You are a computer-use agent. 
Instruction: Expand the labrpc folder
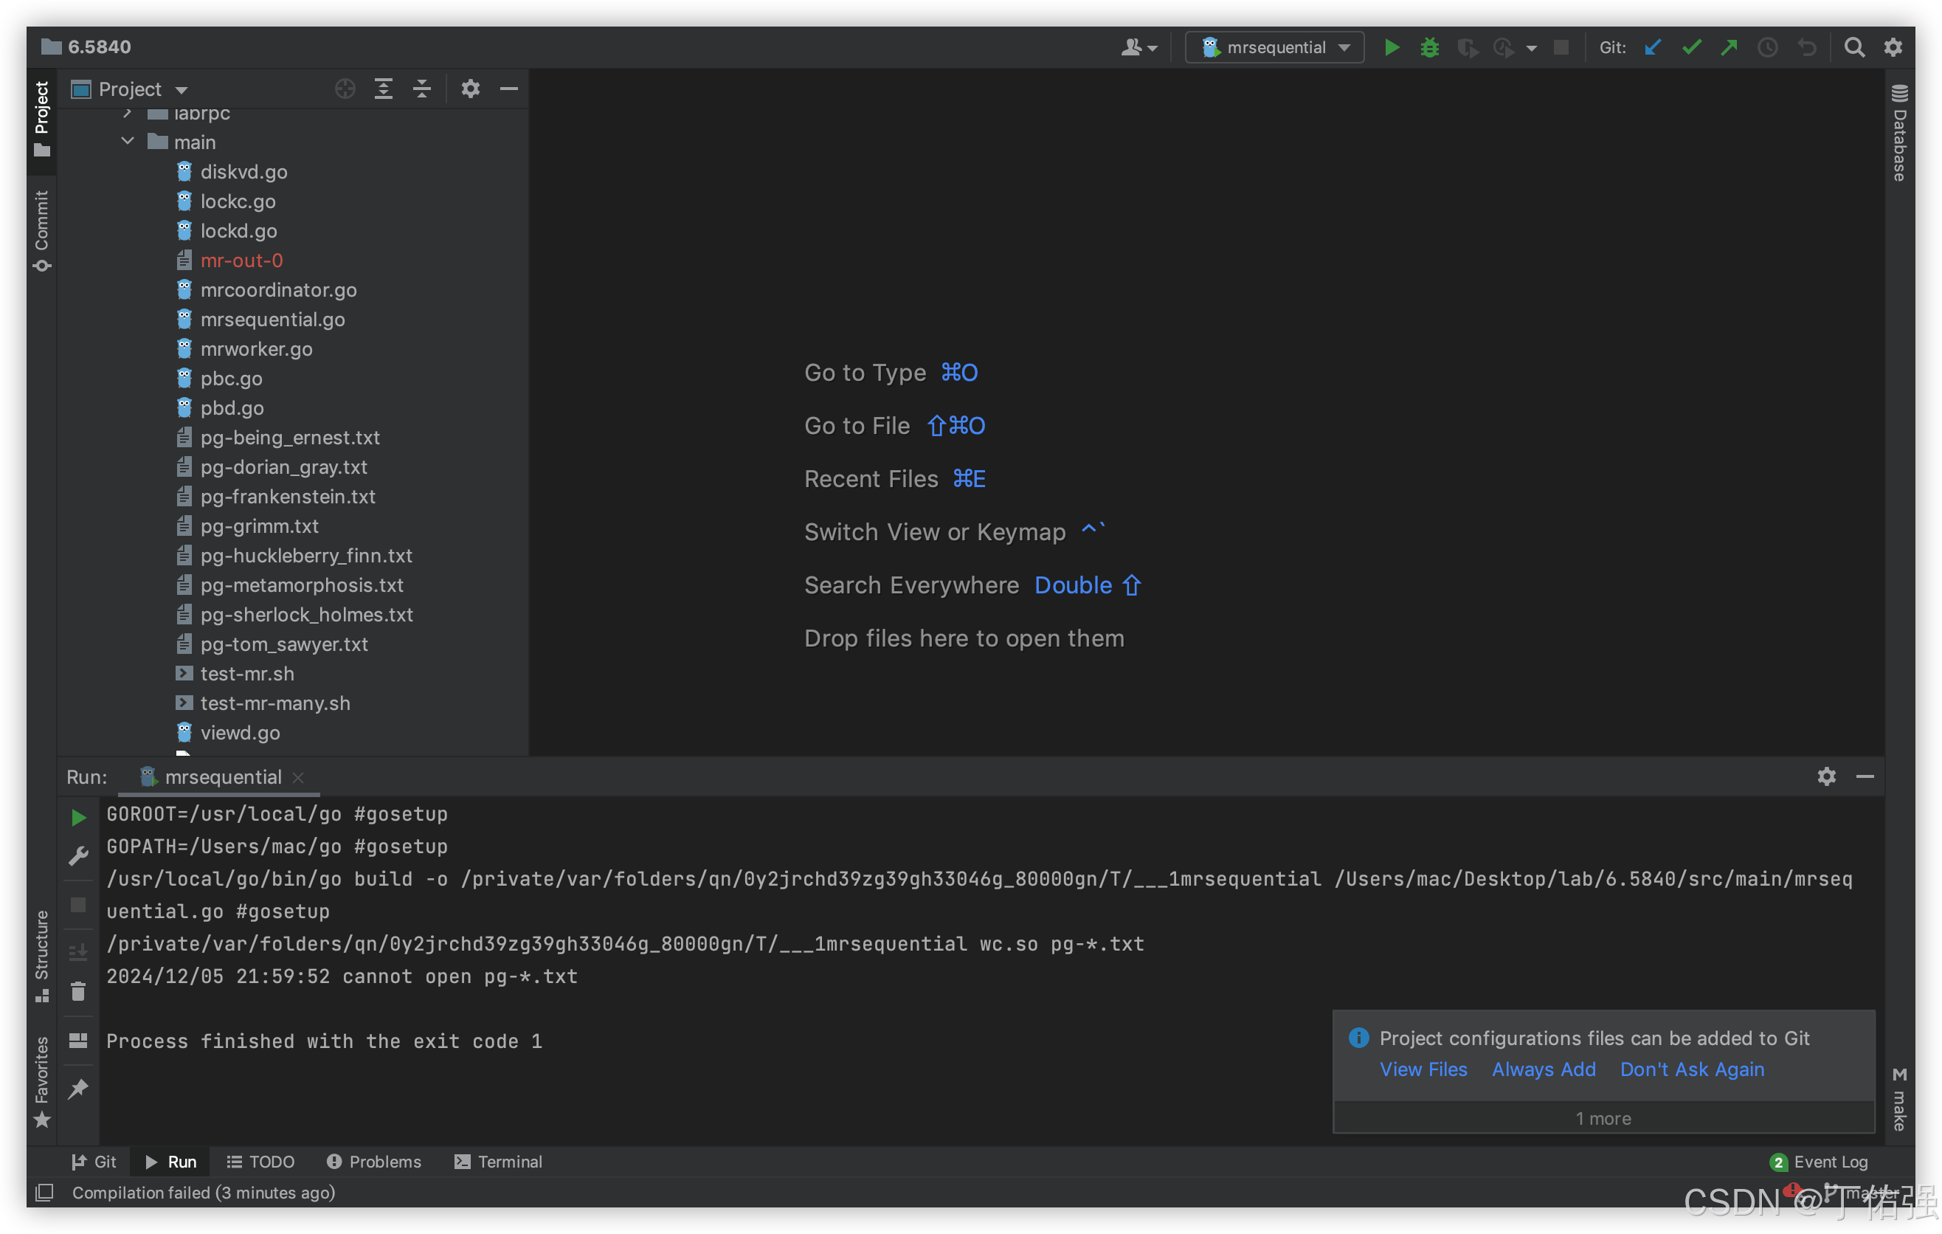pyautogui.click(x=128, y=113)
